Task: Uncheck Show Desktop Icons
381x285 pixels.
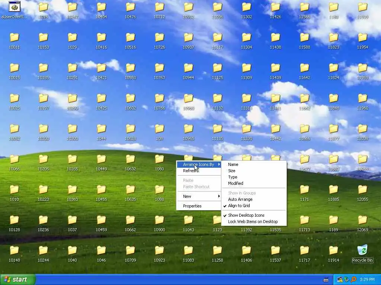Action: point(254,215)
